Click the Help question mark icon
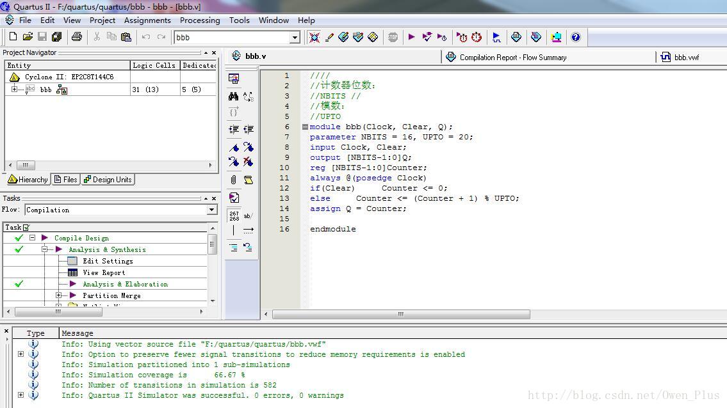Screen dimensions: 727x408 click(575, 37)
